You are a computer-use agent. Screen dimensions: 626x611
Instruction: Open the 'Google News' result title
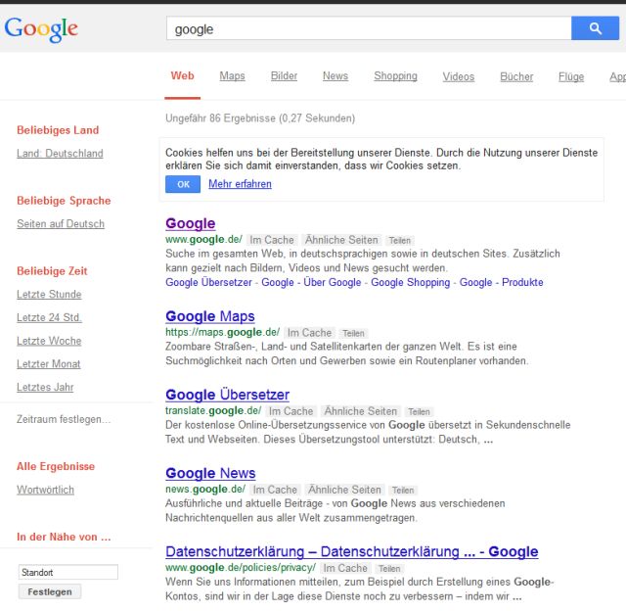point(210,473)
